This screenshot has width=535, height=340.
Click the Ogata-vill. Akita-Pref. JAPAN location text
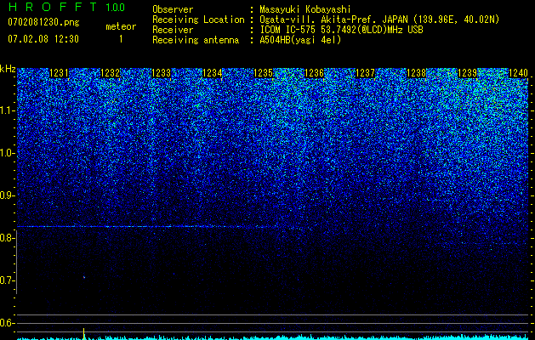tap(333, 20)
